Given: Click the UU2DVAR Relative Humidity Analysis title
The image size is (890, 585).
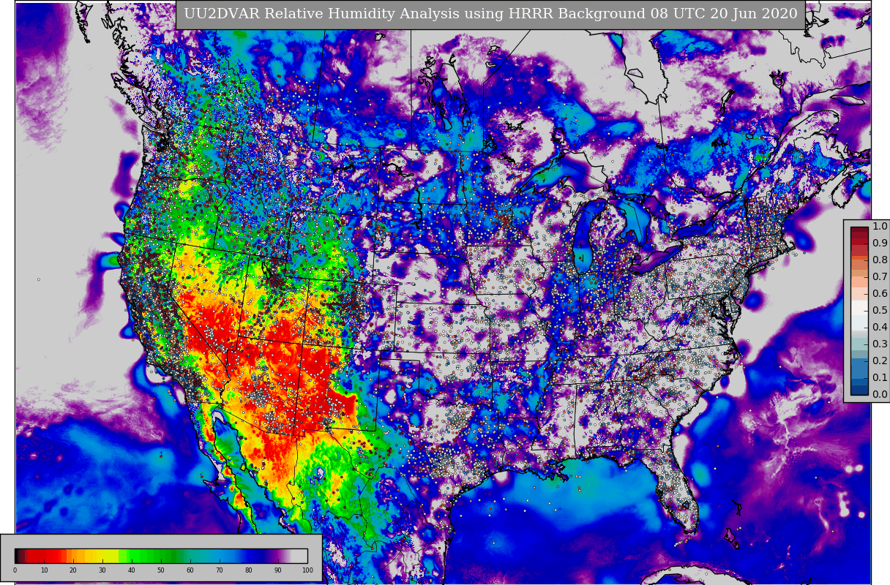Looking at the screenshot, I should click(490, 15).
